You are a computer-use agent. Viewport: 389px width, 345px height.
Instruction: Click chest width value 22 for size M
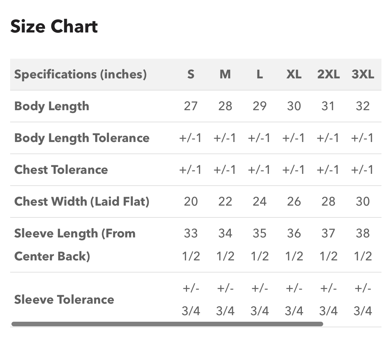pyautogui.click(x=225, y=202)
